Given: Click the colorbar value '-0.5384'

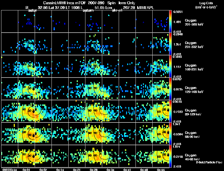Looking at the screenshot, I should [x=178, y=134].
